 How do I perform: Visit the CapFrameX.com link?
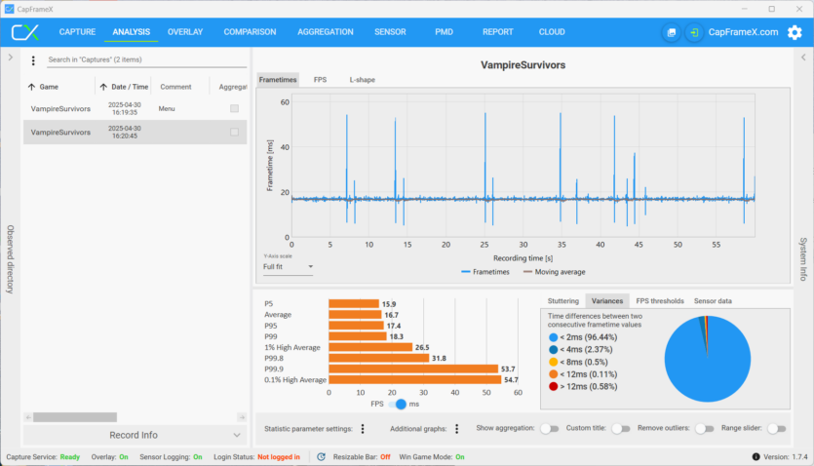coord(743,32)
